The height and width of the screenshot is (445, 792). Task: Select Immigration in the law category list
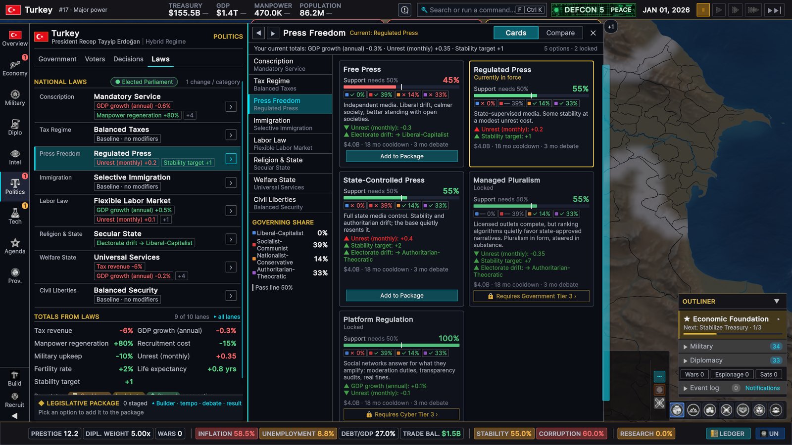[x=290, y=124]
